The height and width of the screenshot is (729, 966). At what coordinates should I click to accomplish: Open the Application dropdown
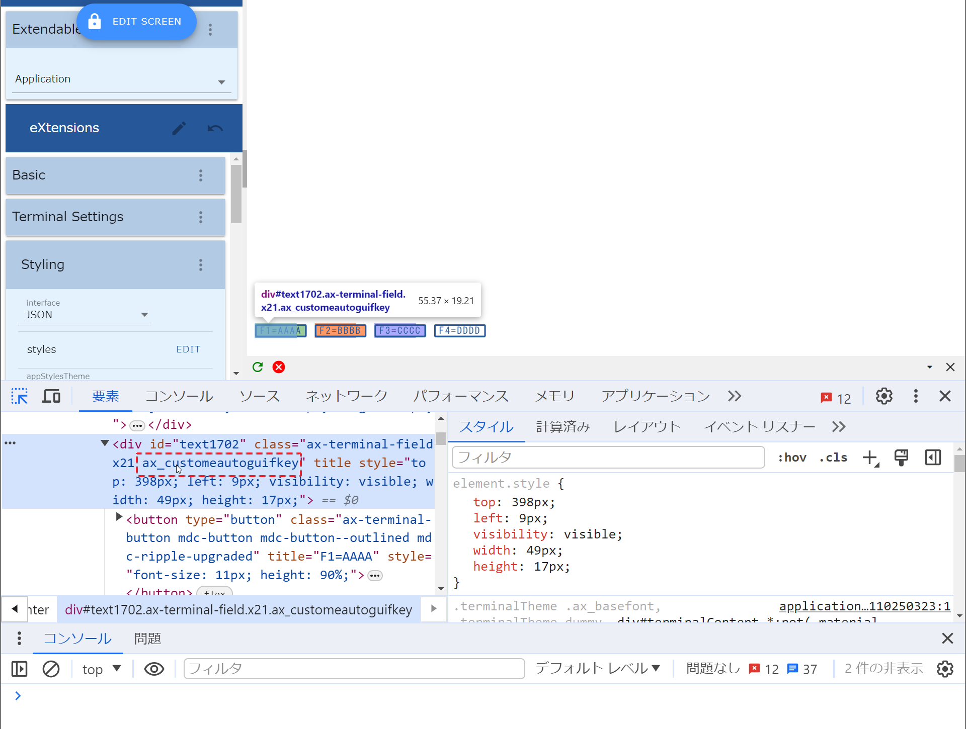pos(121,80)
